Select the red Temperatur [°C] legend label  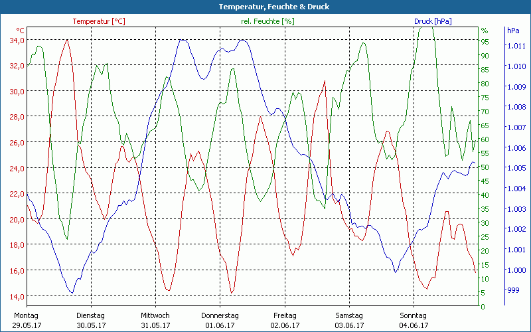tap(99, 21)
